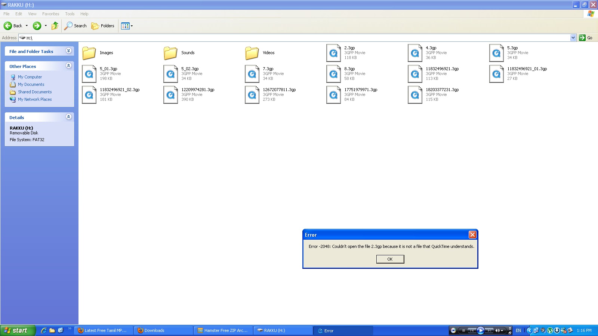Open the Favorites menu
This screenshot has height=336, width=598.
[50, 14]
